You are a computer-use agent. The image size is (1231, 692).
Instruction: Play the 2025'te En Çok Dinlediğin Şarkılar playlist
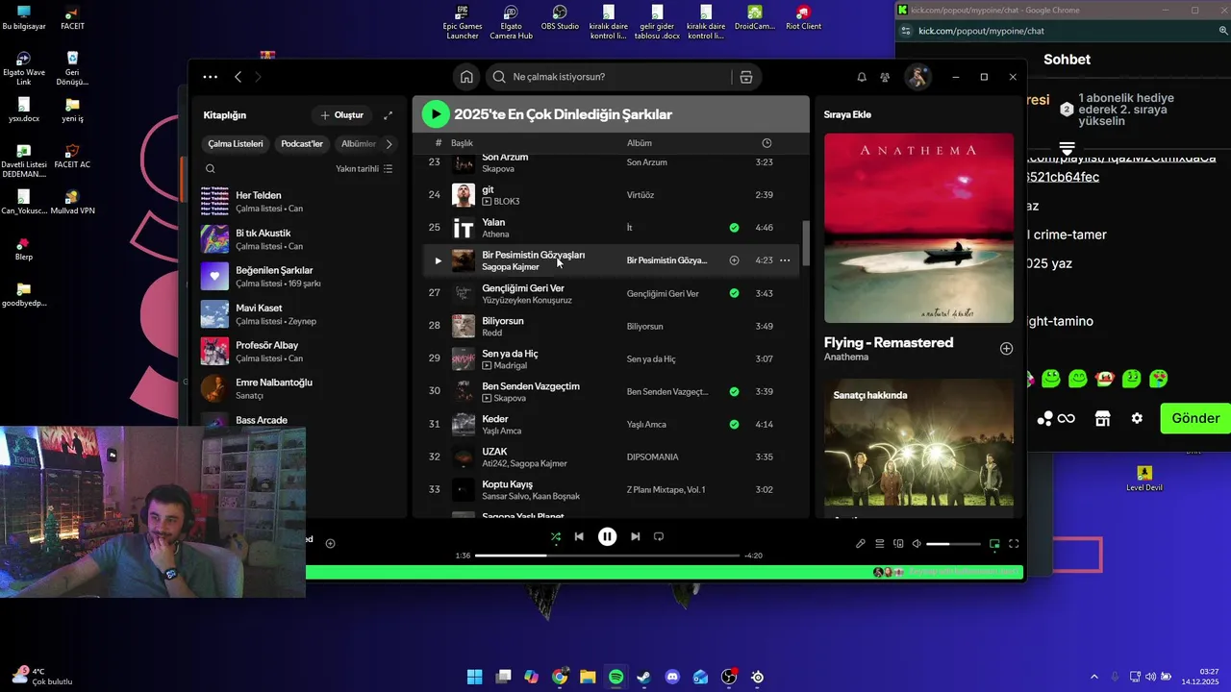point(436,114)
